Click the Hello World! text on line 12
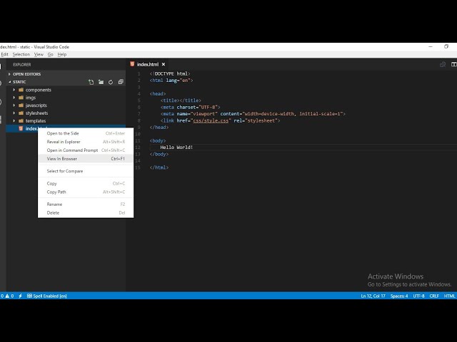Viewport: 457px width, 342px height. [x=176, y=147]
